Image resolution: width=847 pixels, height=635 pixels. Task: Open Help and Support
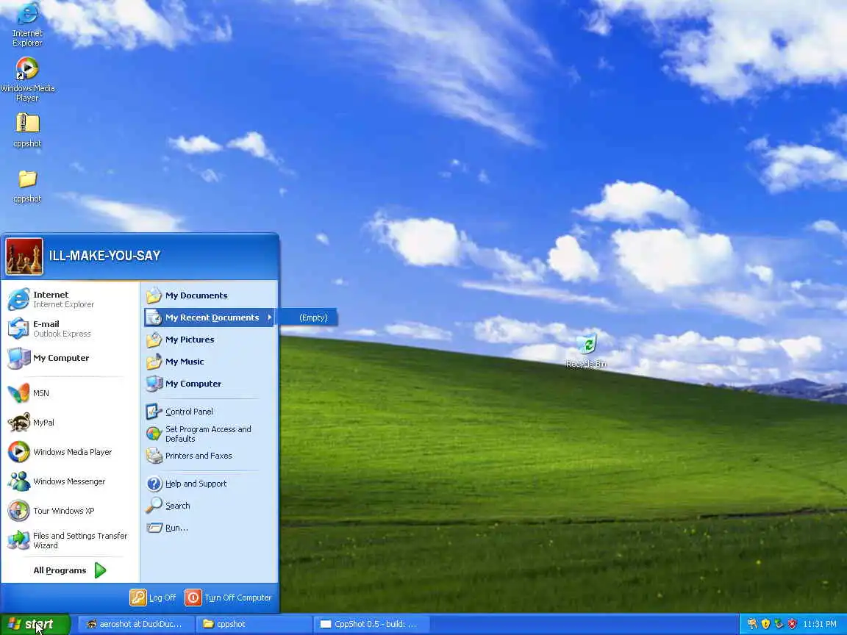click(210, 484)
